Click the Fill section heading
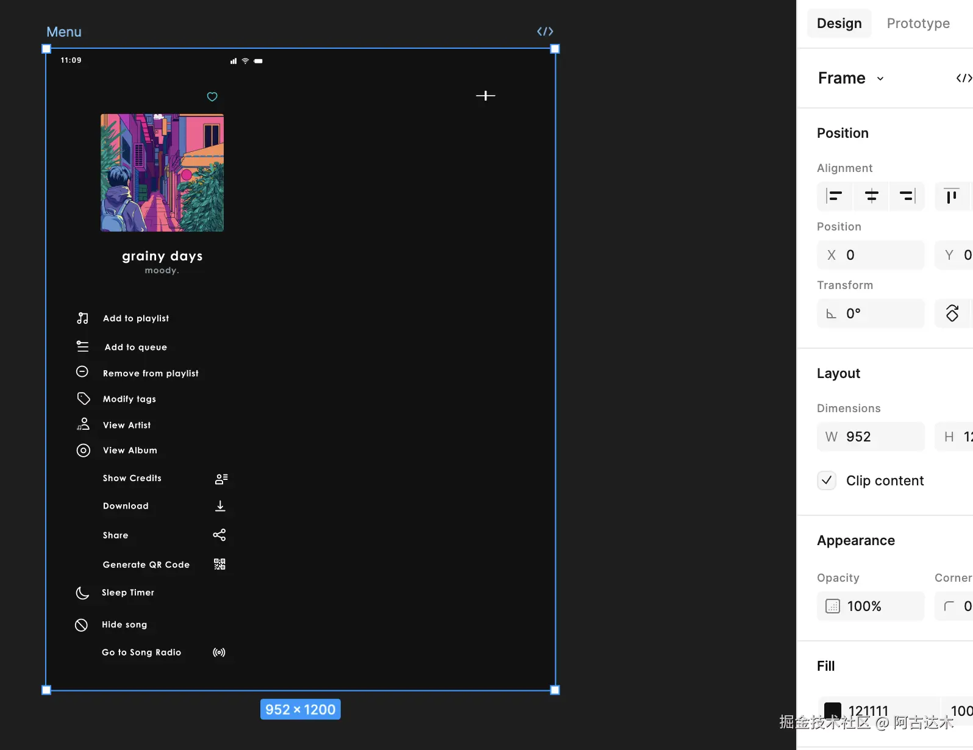 click(826, 666)
